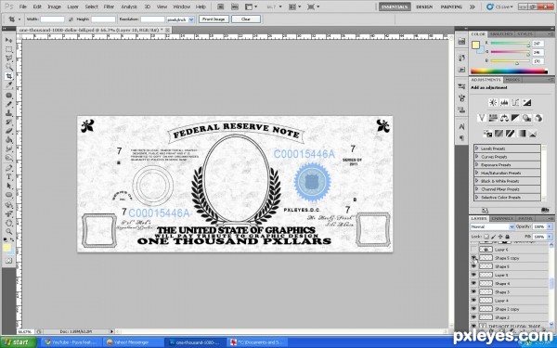
Task: Click the Curves adjustment icon
Action: pyautogui.click(x=515, y=103)
